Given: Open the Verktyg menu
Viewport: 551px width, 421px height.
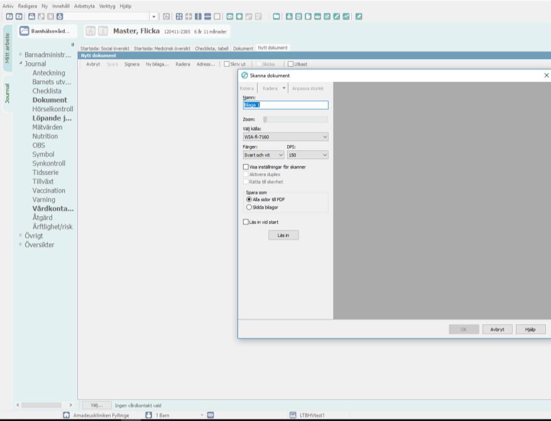Looking at the screenshot, I should click(x=107, y=6).
